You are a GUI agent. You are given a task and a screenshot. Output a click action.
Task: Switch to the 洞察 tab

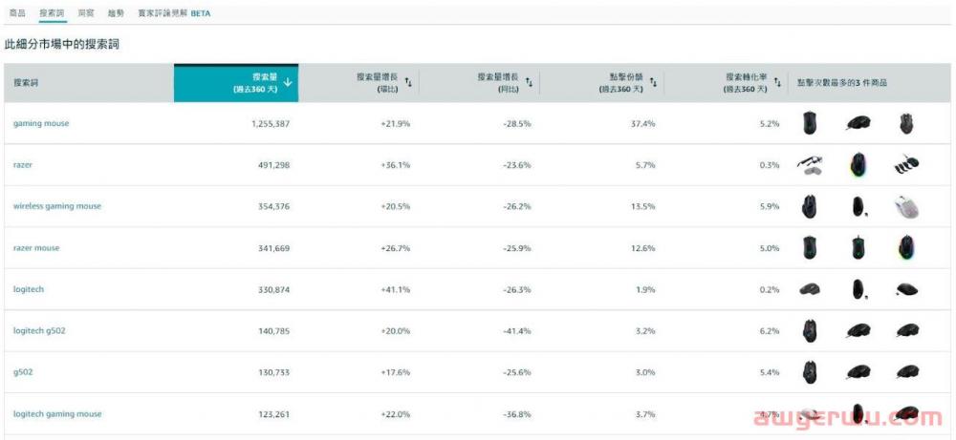pos(85,12)
